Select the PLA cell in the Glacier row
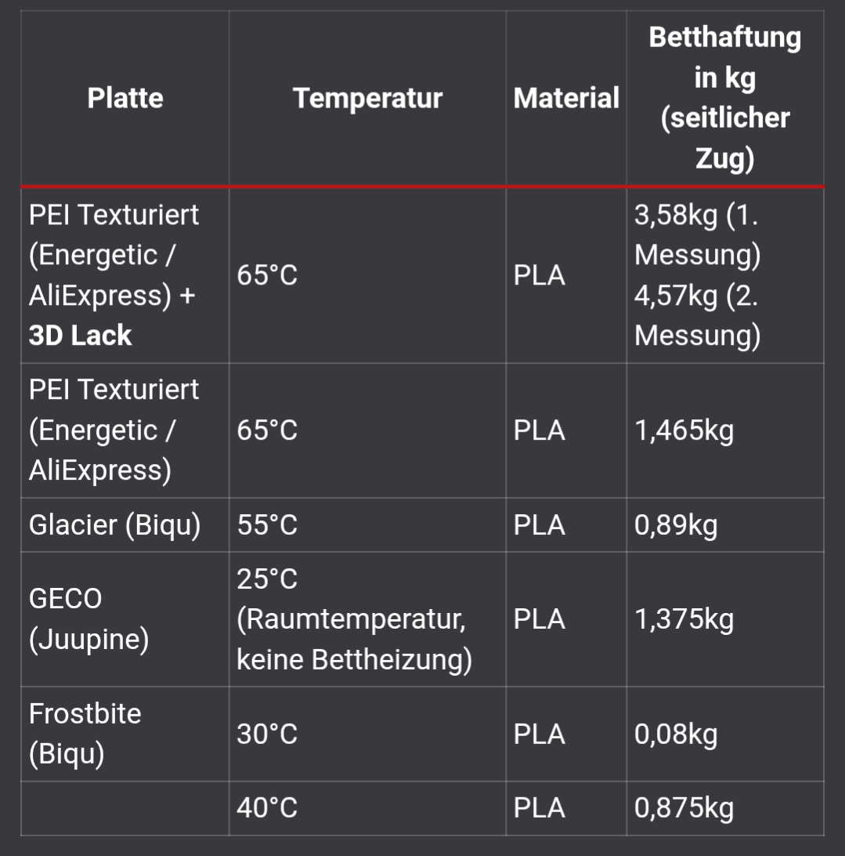Image resolution: width=845 pixels, height=856 pixels. [540, 524]
